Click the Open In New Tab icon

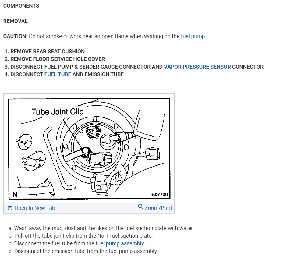[10, 207]
